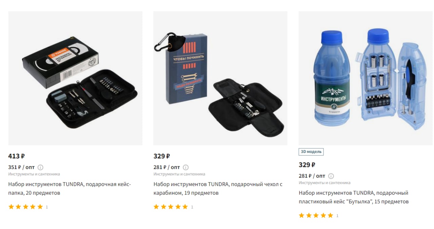Click info icon beside bottle set's wholesale price
Image resolution: width=434 pixels, height=229 pixels.
[331, 176]
